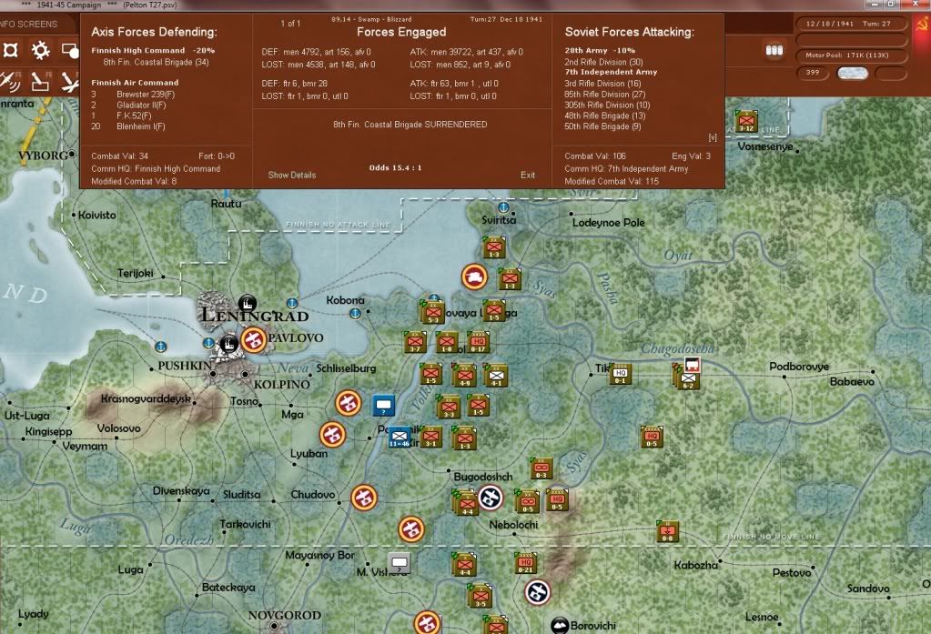Image resolution: width=931 pixels, height=634 pixels.
Task: Click the unknown blue unit marked with ?
Action: [384, 405]
